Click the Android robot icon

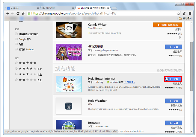pos(108,82)
